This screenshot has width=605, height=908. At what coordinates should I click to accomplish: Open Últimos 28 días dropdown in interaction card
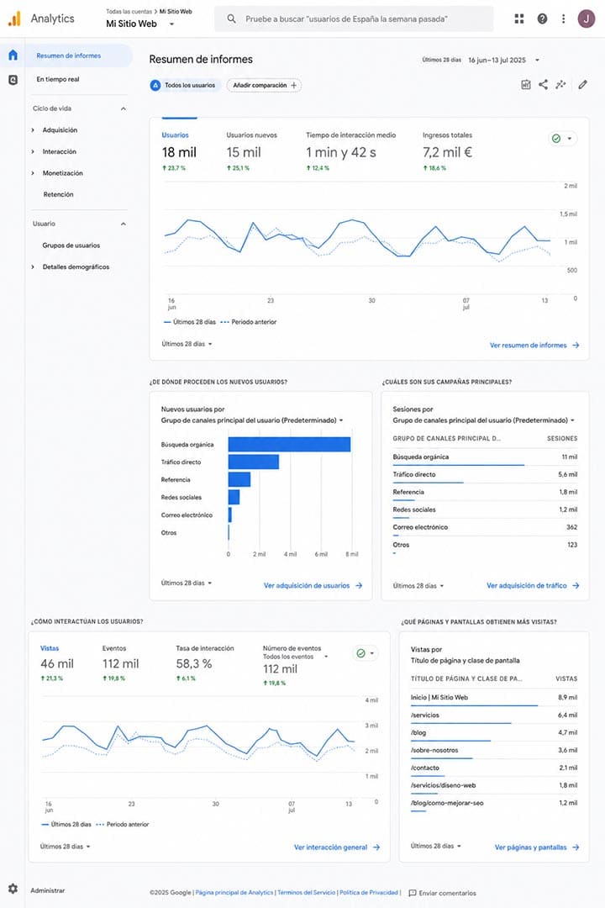tap(66, 846)
